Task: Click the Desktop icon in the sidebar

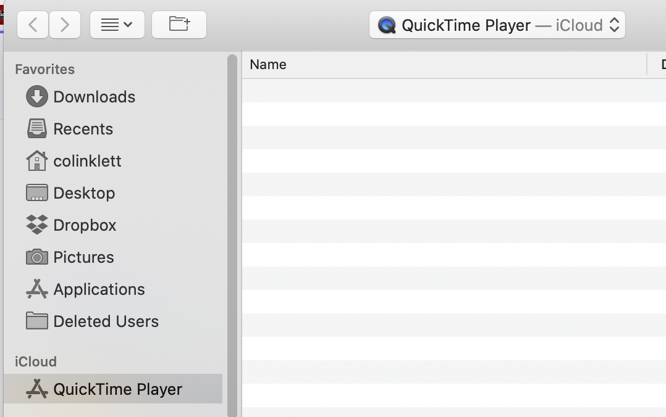Action: (x=37, y=192)
